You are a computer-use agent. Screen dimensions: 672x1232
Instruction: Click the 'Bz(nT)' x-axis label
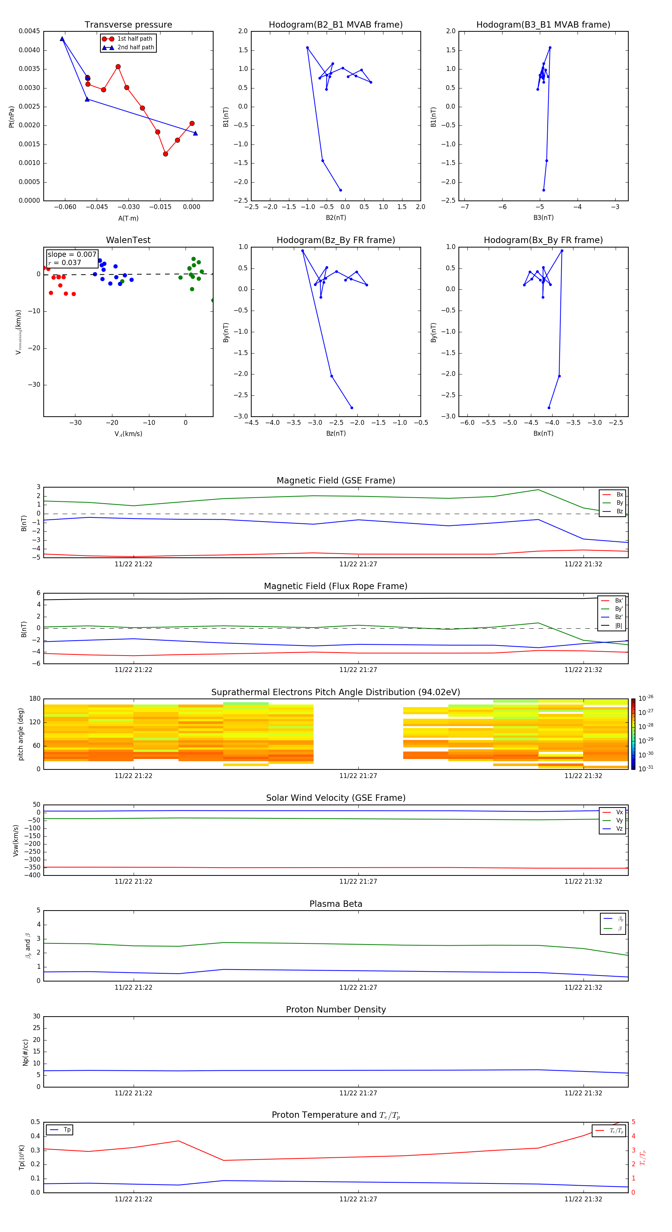coord(336,433)
